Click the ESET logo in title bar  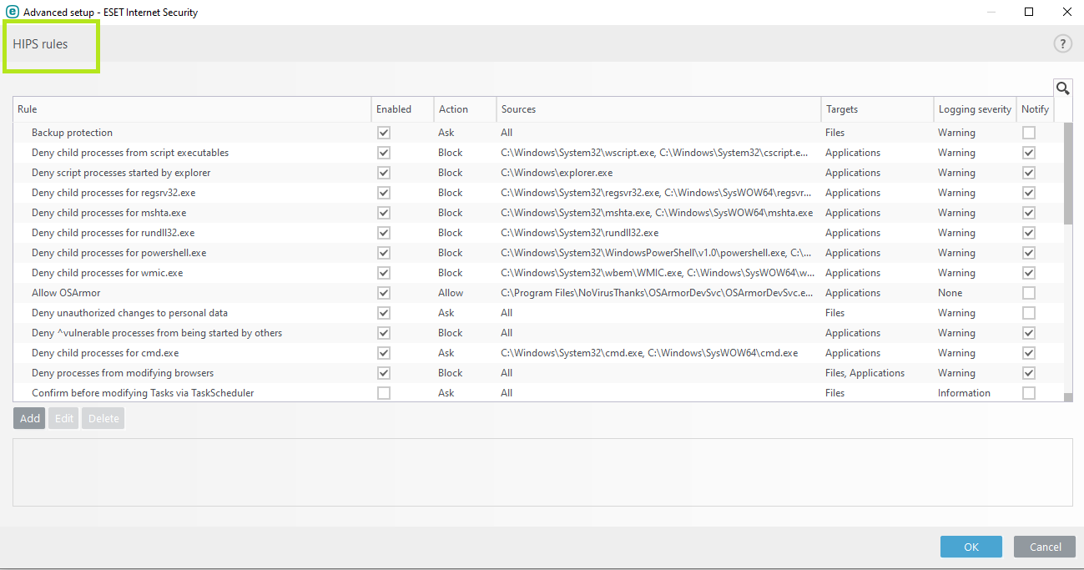tap(13, 12)
